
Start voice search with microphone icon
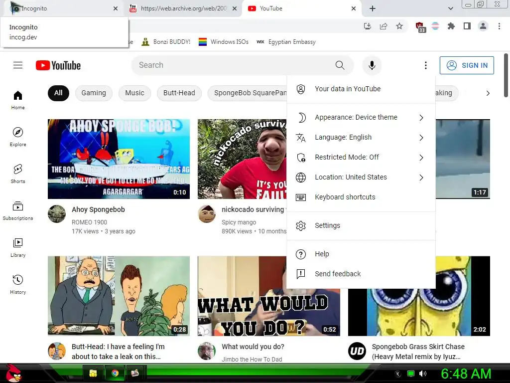(x=372, y=65)
